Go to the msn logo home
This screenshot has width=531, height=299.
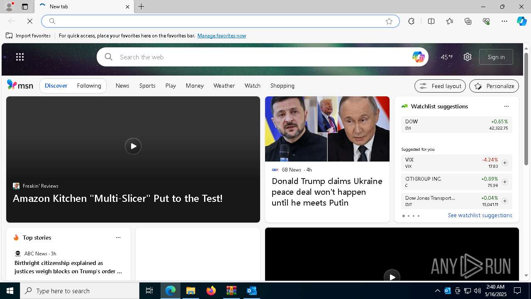point(20,85)
